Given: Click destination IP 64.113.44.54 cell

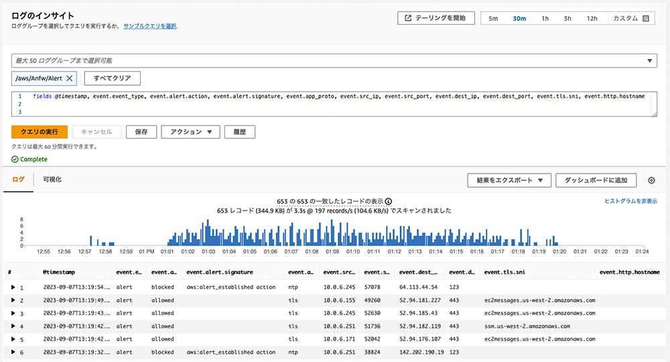Looking at the screenshot, I should (418, 287).
